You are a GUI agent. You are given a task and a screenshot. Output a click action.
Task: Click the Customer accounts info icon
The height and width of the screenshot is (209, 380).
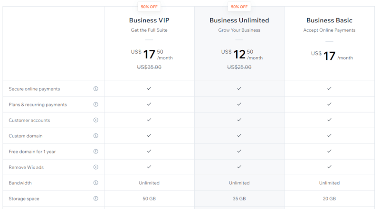click(96, 120)
